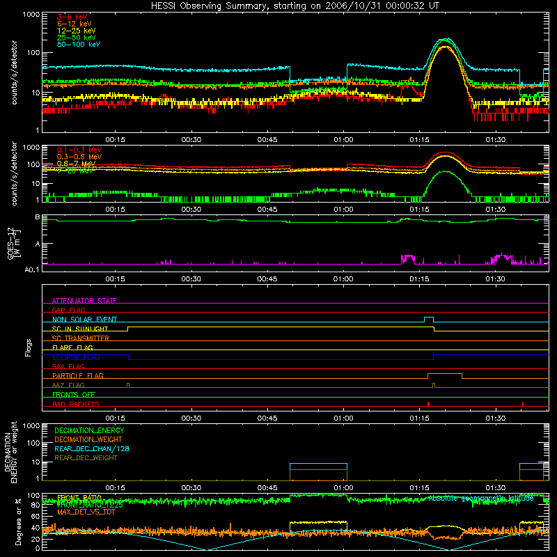Screen dimensions: 557x557
Task: Select the 25-50 keV legend label
Action: click(76, 38)
